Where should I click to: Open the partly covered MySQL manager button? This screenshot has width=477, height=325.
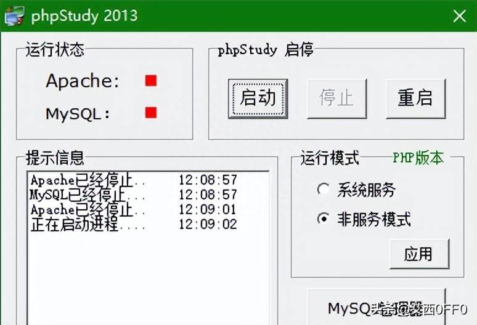[377, 307]
